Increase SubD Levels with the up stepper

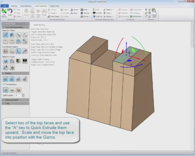point(23,95)
